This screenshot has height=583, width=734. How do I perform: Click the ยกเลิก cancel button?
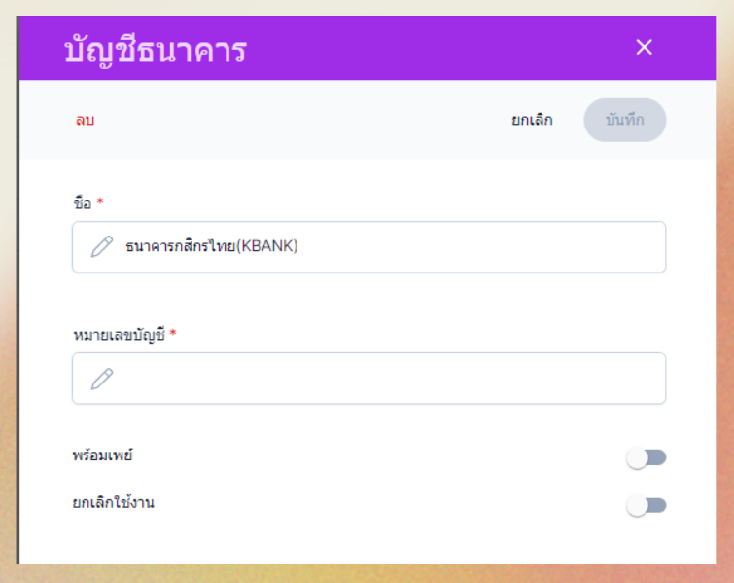[x=532, y=120]
